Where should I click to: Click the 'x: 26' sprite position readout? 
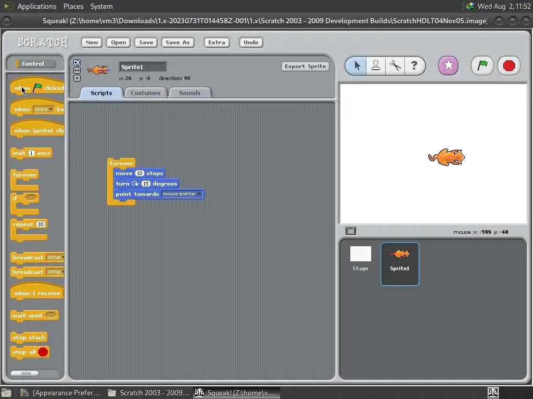tap(125, 78)
